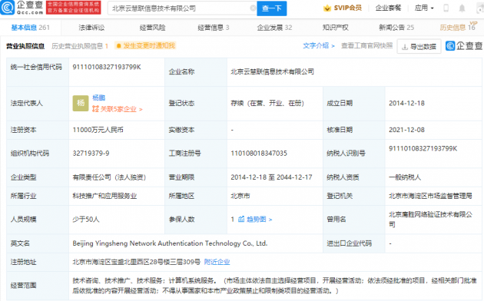484x301 pixels.
Task: Click 发生变更时通知我 notice button
Action: click(145, 45)
